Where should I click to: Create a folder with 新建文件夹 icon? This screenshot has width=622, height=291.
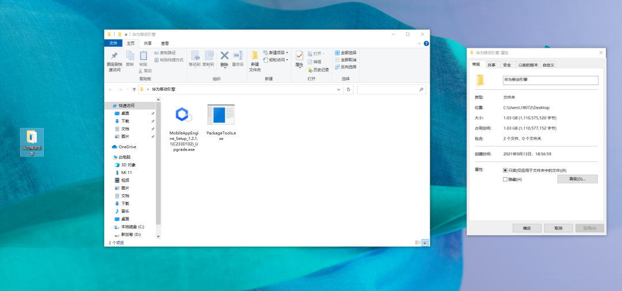click(255, 56)
